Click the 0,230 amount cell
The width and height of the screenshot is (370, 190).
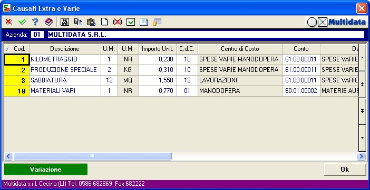tap(158, 59)
